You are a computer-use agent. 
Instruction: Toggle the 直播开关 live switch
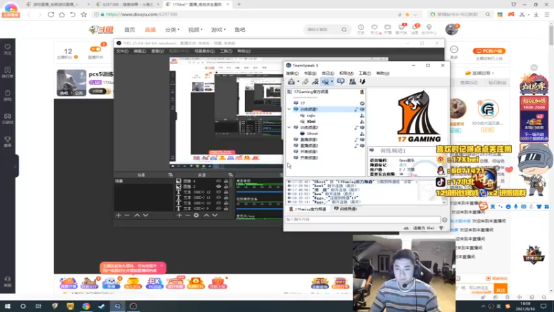95,49
